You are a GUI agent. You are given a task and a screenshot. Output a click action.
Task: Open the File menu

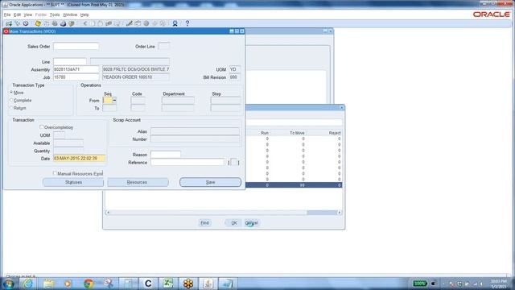pos(7,14)
